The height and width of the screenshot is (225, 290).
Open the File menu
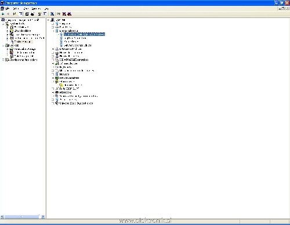pyautogui.click(x=8, y=9)
